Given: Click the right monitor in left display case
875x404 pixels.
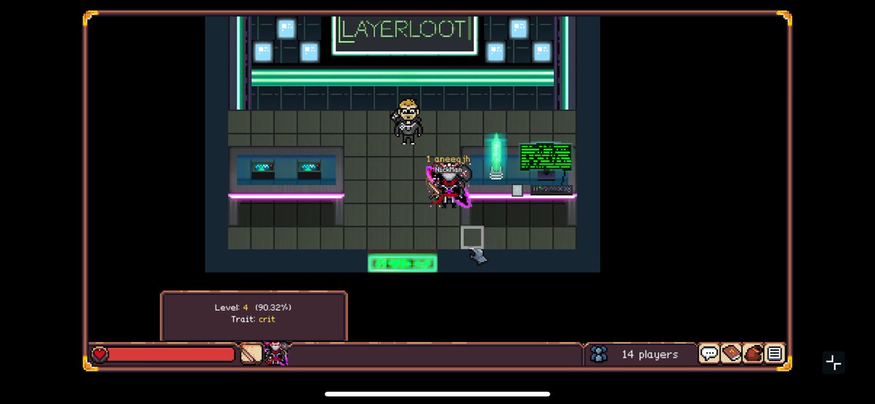Looking at the screenshot, I should point(309,169).
